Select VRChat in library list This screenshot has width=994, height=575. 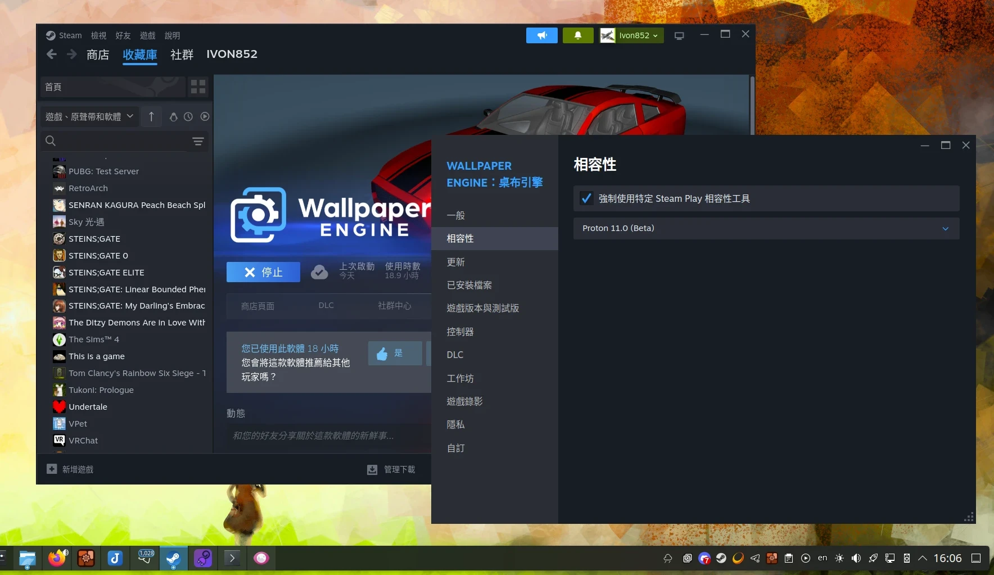(x=83, y=441)
